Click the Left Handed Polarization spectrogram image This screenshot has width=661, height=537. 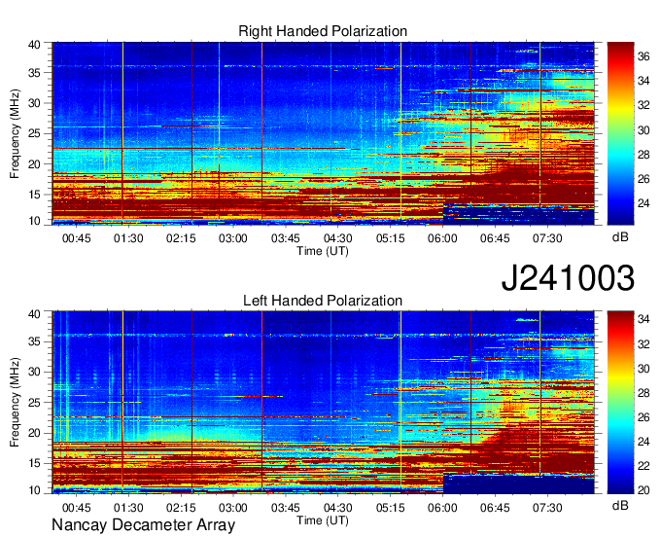pyautogui.click(x=323, y=403)
